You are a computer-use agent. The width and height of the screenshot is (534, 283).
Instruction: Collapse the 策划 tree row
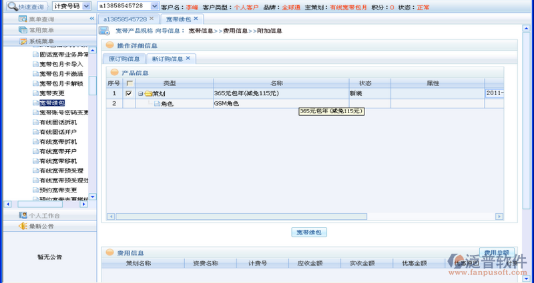tap(140, 94)
